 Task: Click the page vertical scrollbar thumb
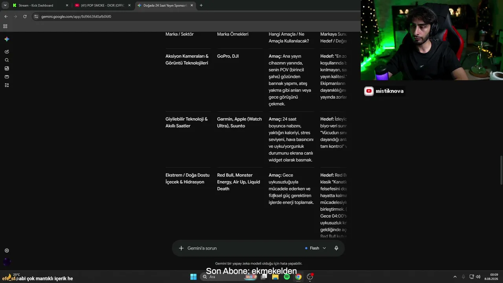tap(501, 170)
